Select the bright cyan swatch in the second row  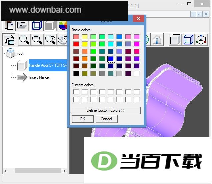(x=111, y=44)
